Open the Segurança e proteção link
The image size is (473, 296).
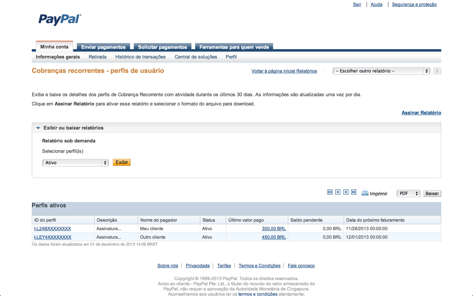pyautogui.click(x=414, y=4)
